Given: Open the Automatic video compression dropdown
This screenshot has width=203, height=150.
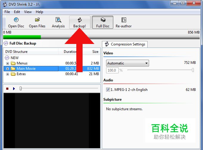Looking at the screenshot, I should (128, 63).
